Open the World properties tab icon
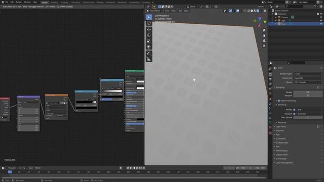The height and width of the screenshot is (182, 324). [270, 94]
